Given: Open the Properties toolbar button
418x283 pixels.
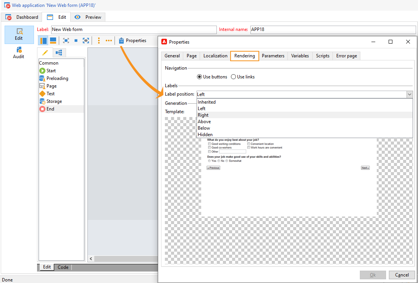Looking at the screenshot, I should (132, 41).
